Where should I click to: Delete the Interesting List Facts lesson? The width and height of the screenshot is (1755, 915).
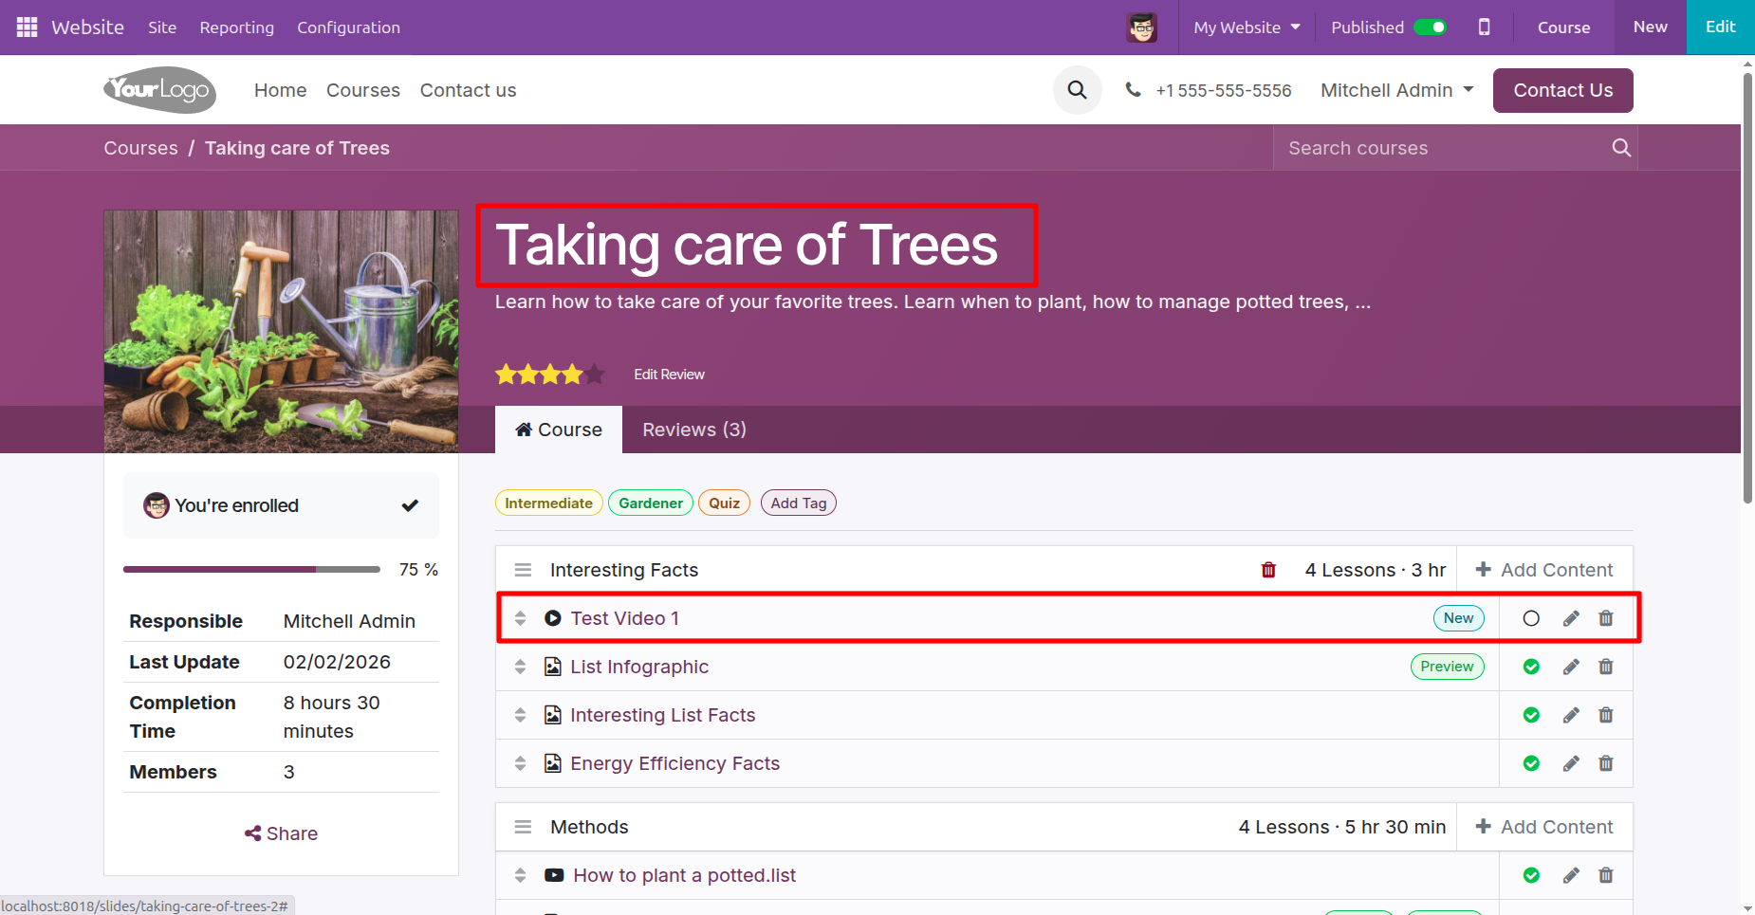[x=1606, y=715]
